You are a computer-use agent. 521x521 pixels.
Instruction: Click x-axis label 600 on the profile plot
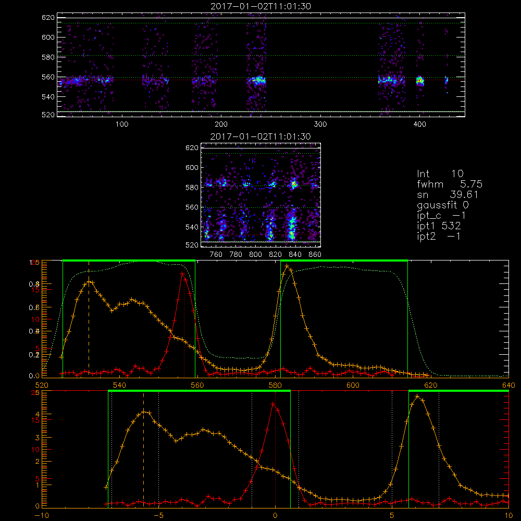tap(353, 385)
